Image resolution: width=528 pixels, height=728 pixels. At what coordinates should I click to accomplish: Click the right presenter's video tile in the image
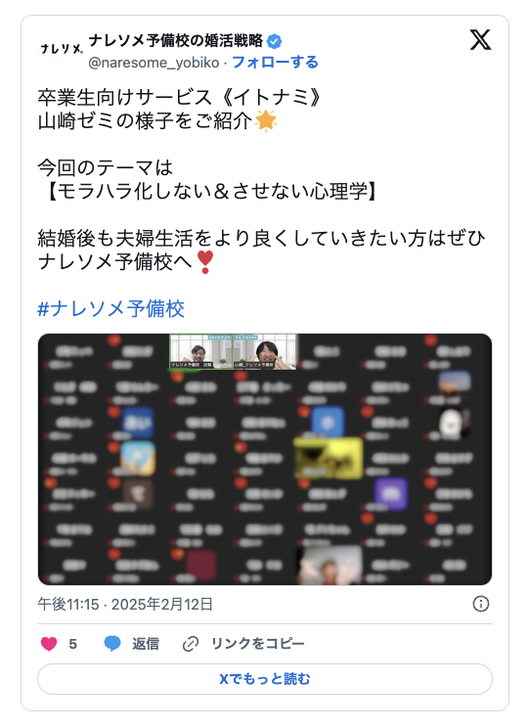(264, 352)
